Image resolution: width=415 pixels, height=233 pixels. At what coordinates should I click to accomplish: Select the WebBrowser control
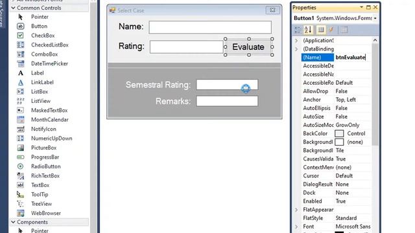[x=46, y=213]
